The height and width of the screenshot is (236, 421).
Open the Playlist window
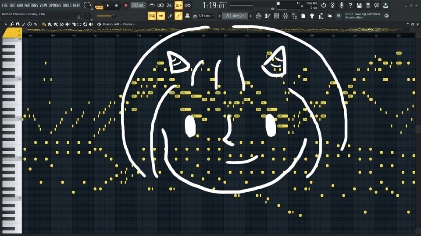click(259, 16)
